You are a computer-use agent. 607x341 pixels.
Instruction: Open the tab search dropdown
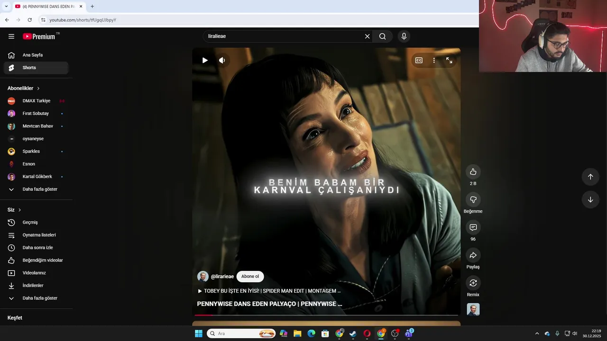pyautogui.click(x=6, y=6)
